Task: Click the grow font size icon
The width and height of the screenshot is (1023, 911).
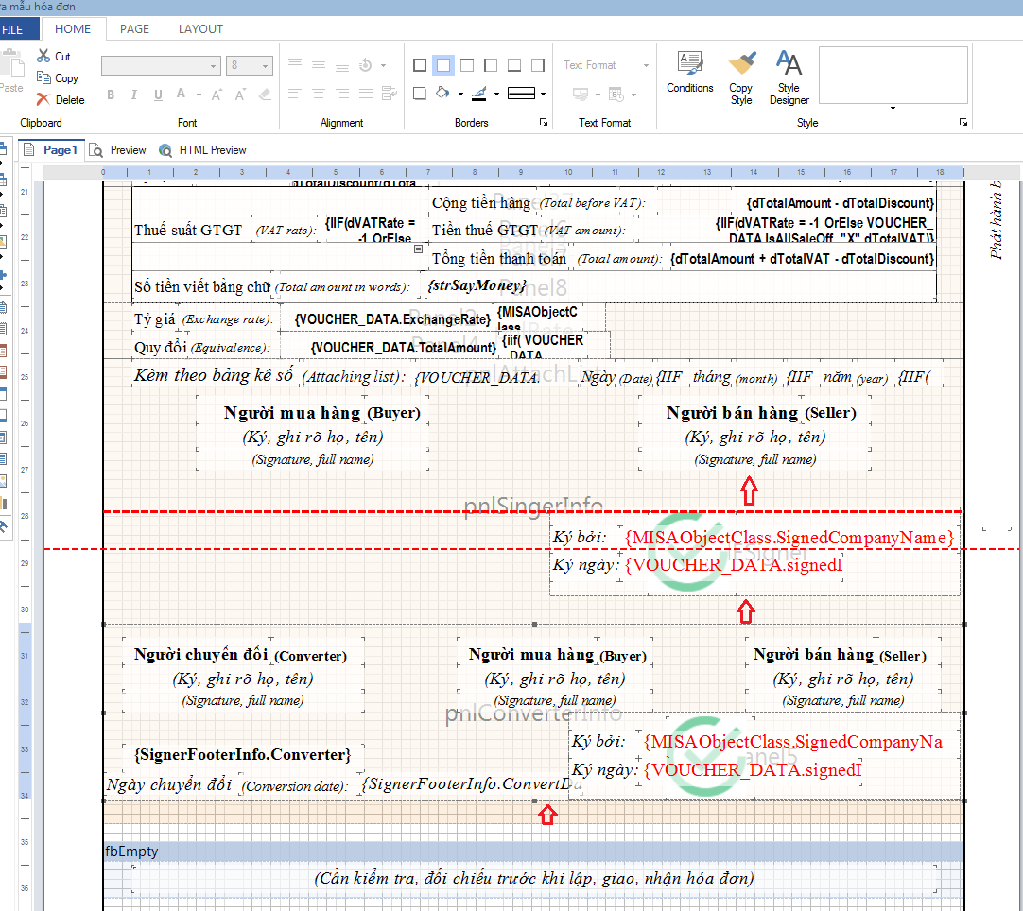Action: (217, 95)
